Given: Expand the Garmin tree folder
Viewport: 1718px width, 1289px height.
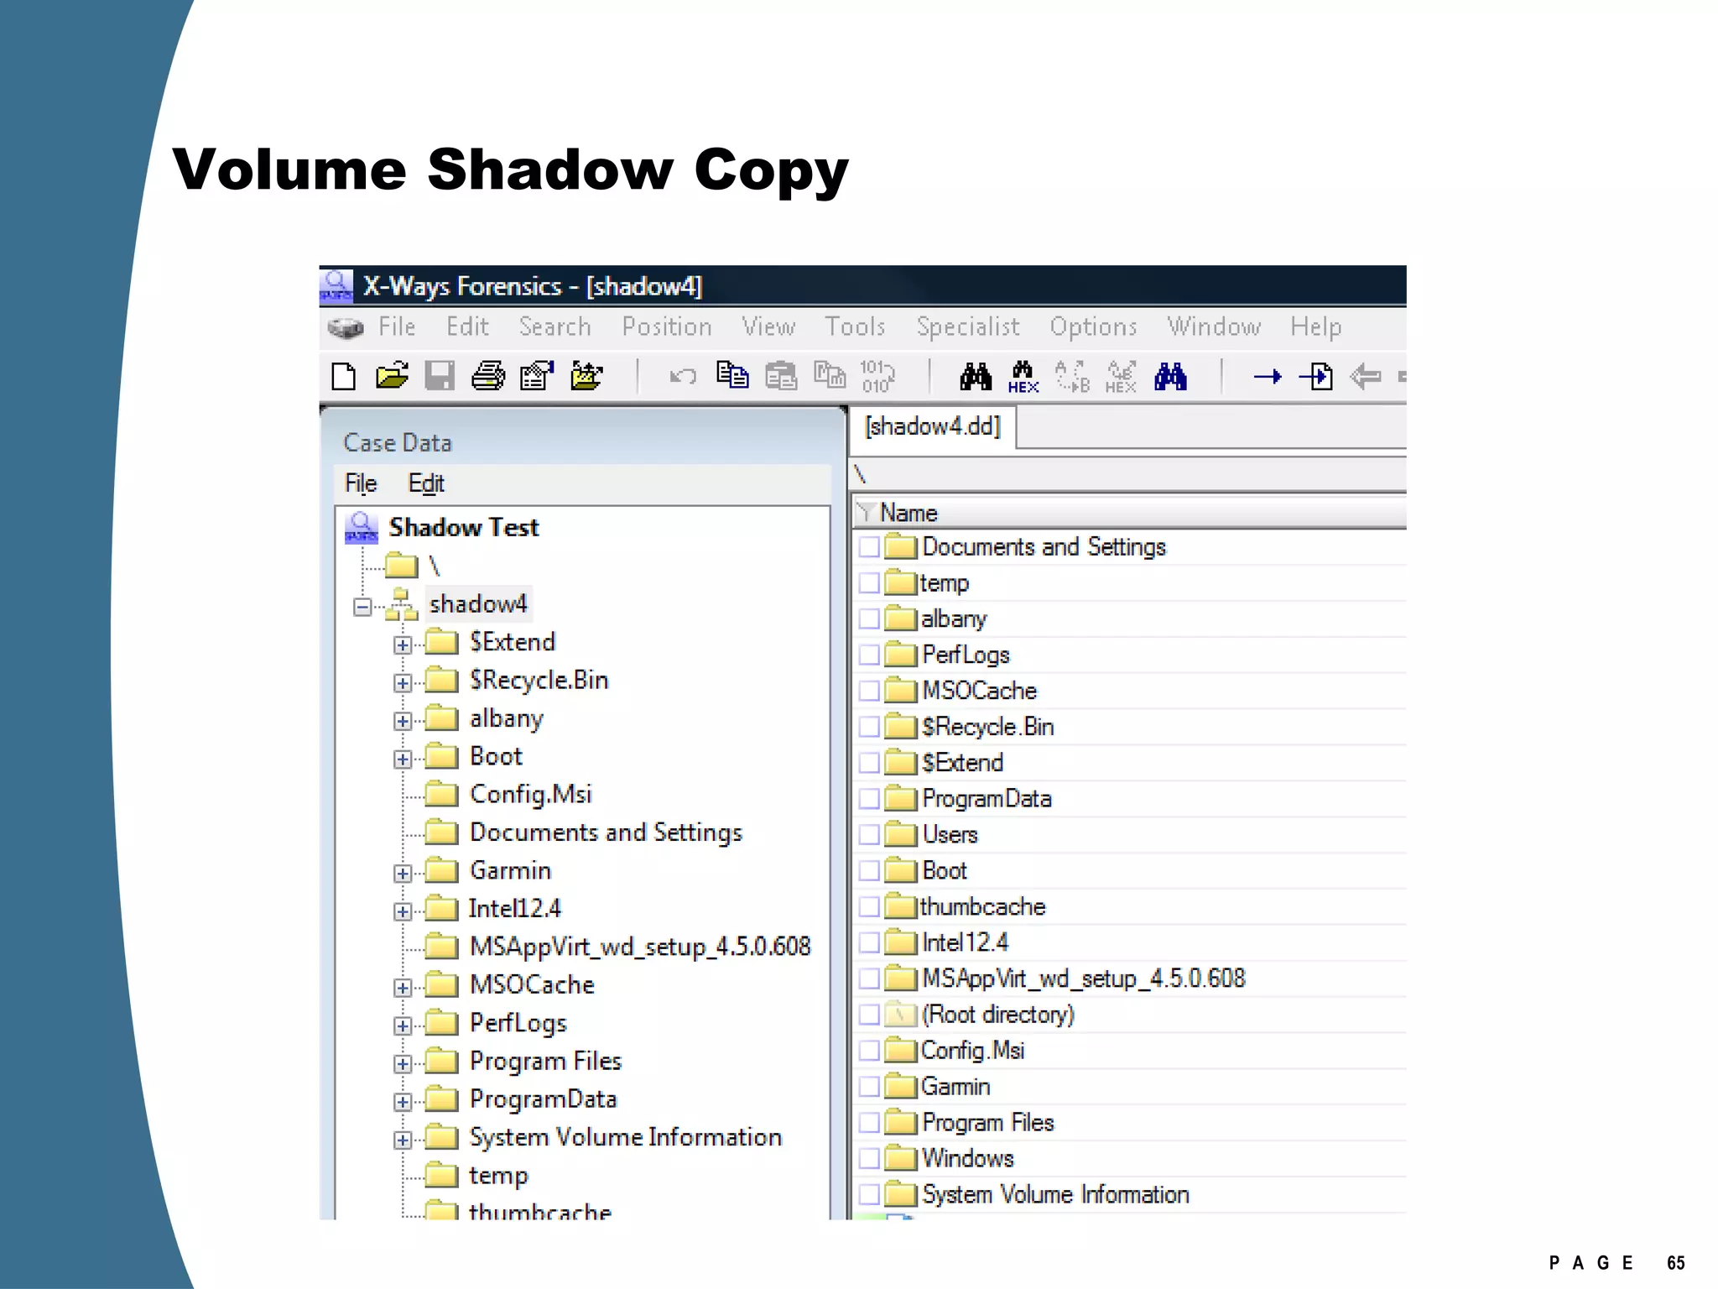Looking at the screenshot, I should tap(403, 874).
